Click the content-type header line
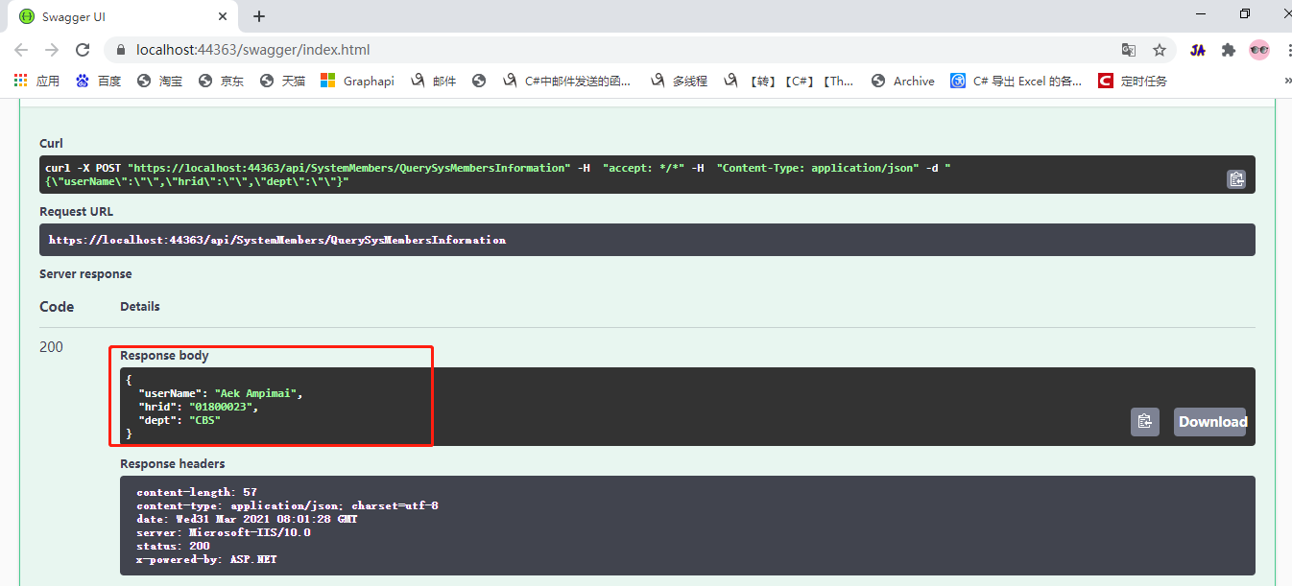 click(x=287, y=505)
